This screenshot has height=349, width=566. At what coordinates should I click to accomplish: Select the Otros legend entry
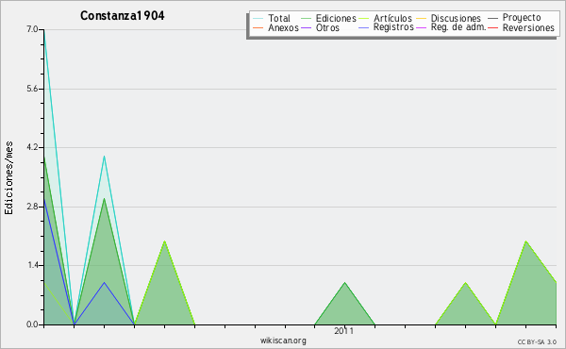click(327, 27)
